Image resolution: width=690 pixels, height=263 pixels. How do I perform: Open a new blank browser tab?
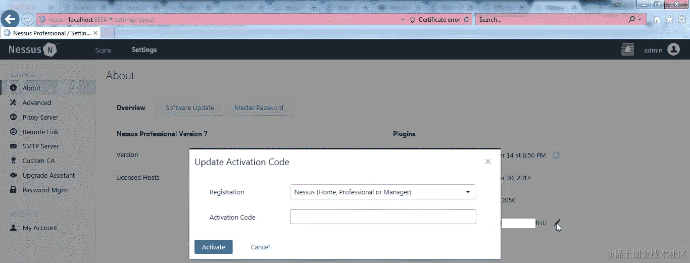point(108,33)
